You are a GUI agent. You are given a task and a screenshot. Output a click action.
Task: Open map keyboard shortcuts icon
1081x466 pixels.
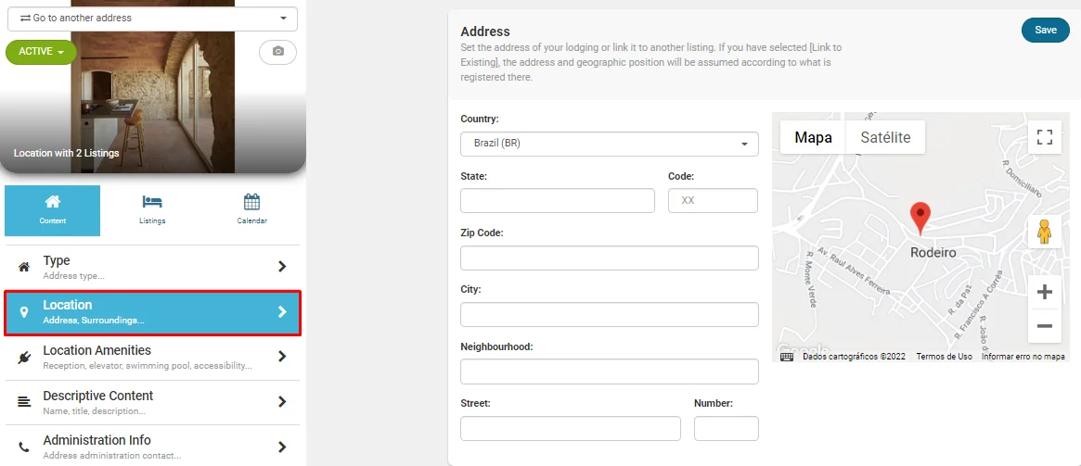click(x=787, y=357)
